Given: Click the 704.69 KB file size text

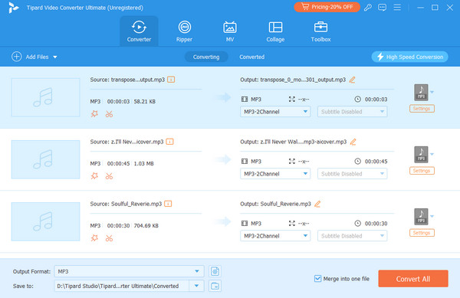Looking at the screenshot, I should 146,226.
